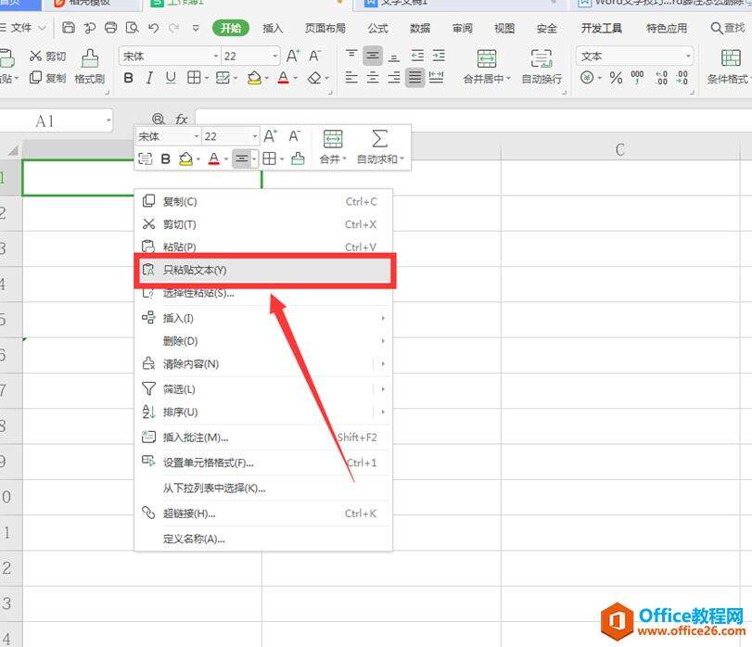Click the thousands separator 000 icon
Viewport: 752px width, 647px height.
click(637, 77)
